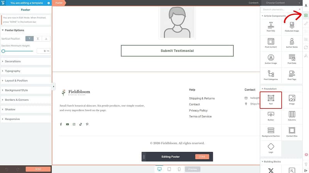
Task: Open the Shipping & Returns footer link
Action: coord(202,98)
